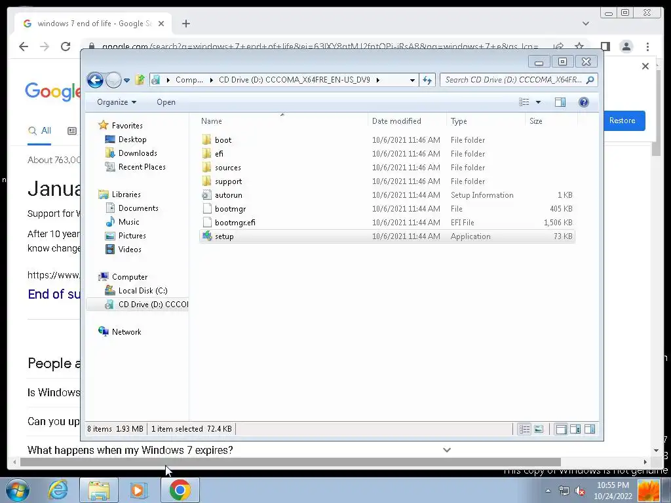
Task: Open Music library
Action: pos(128,221)
